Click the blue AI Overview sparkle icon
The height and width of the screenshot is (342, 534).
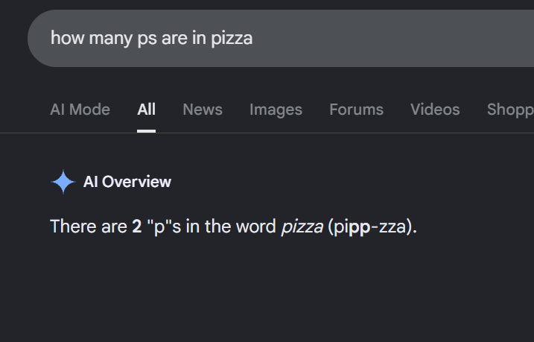pyautogui.click(x=63, y=182)
